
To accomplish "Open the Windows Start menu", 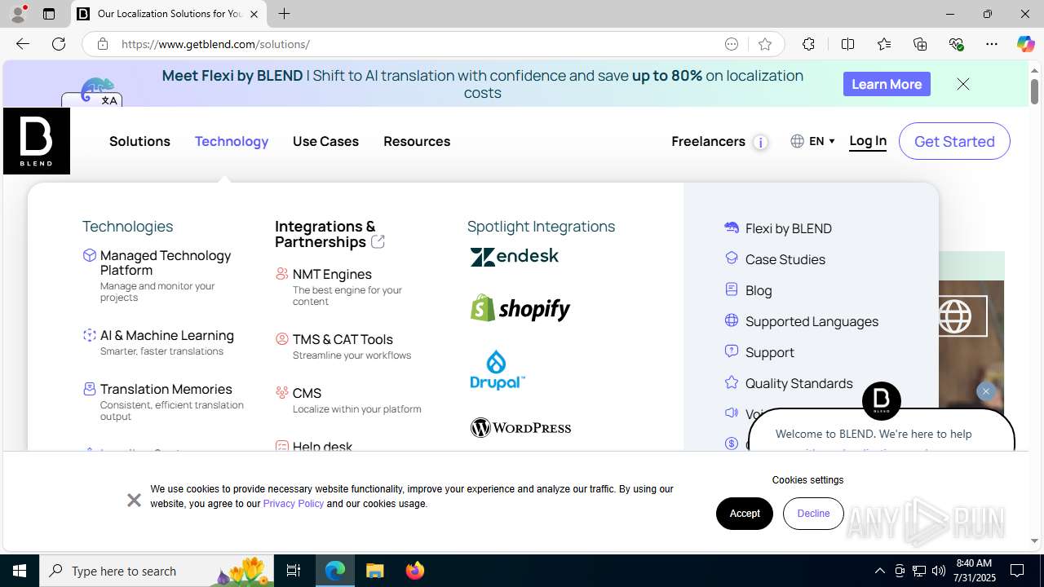I will click(20, 571).
